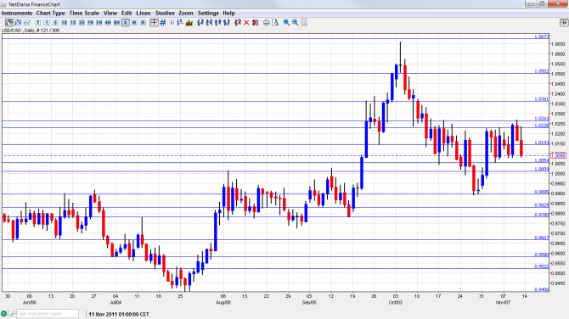Click the 0.9895 price level label
Screen dimensions: 569x319
coord(542,192)
